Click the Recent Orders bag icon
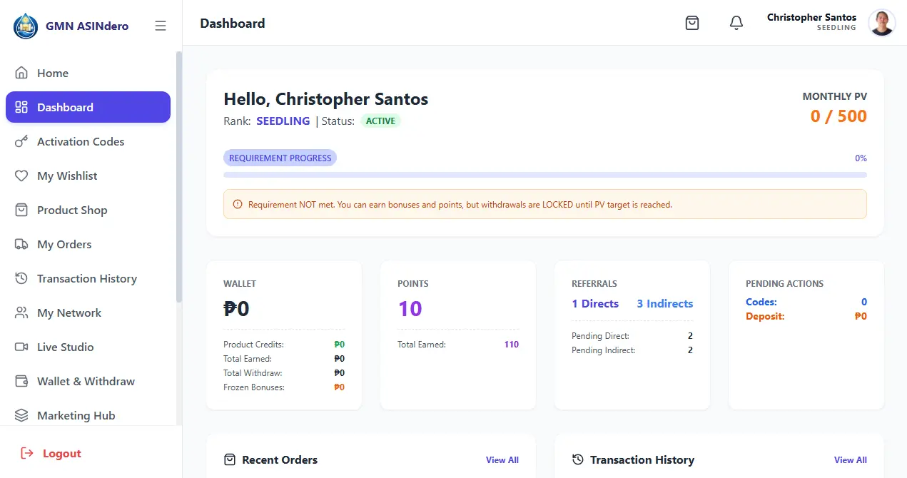 pyautogui.click(x=230, y=459)
